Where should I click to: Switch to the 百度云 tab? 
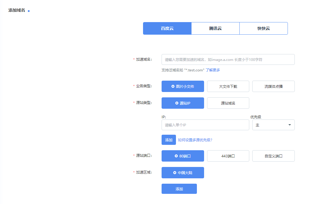tap(167, 28)
